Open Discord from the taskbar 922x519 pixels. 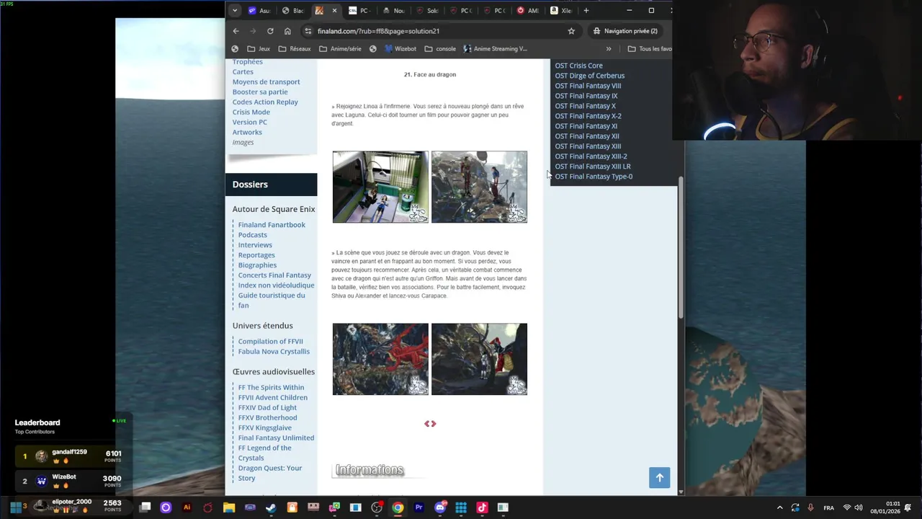440,507
